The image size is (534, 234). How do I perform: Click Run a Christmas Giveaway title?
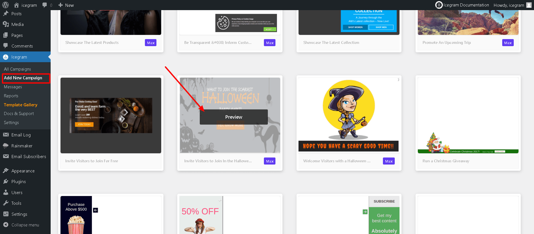click(446, 161)
